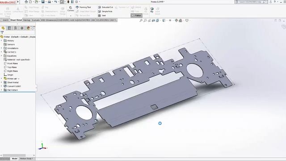This screenshot has height=161, width=286.
Task: Expand the Annotations tree node
Action: (1, 48)
